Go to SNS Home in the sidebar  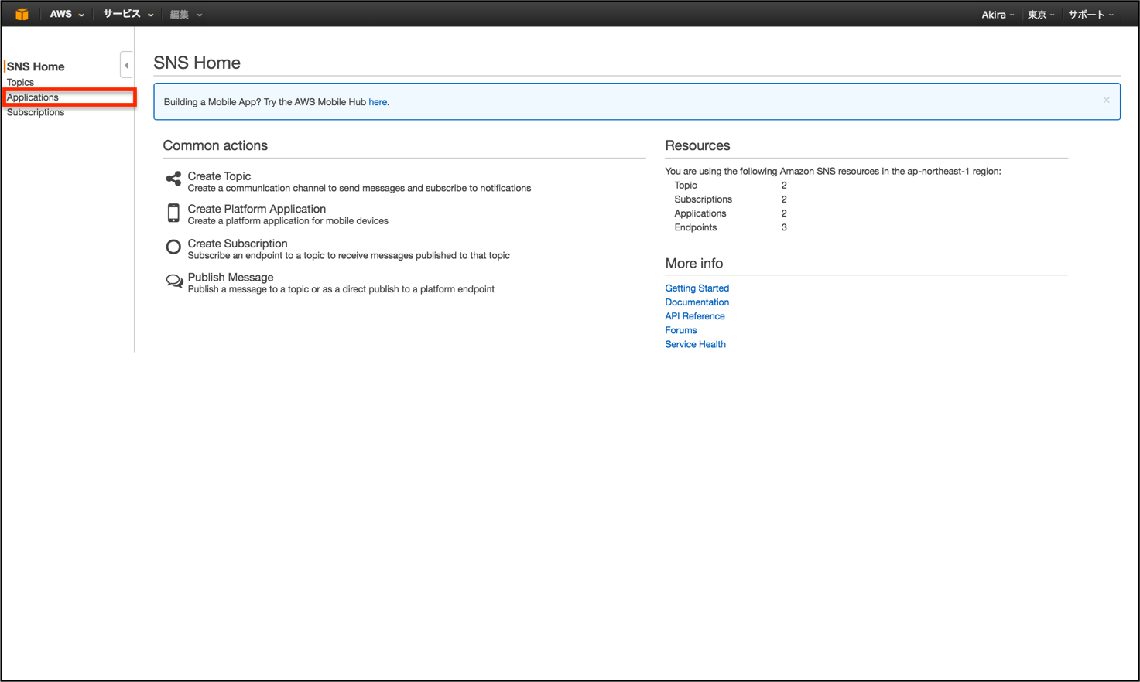coord(36,66)
